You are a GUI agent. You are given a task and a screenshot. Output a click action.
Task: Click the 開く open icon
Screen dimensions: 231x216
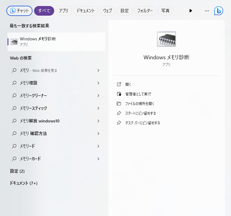119,84
